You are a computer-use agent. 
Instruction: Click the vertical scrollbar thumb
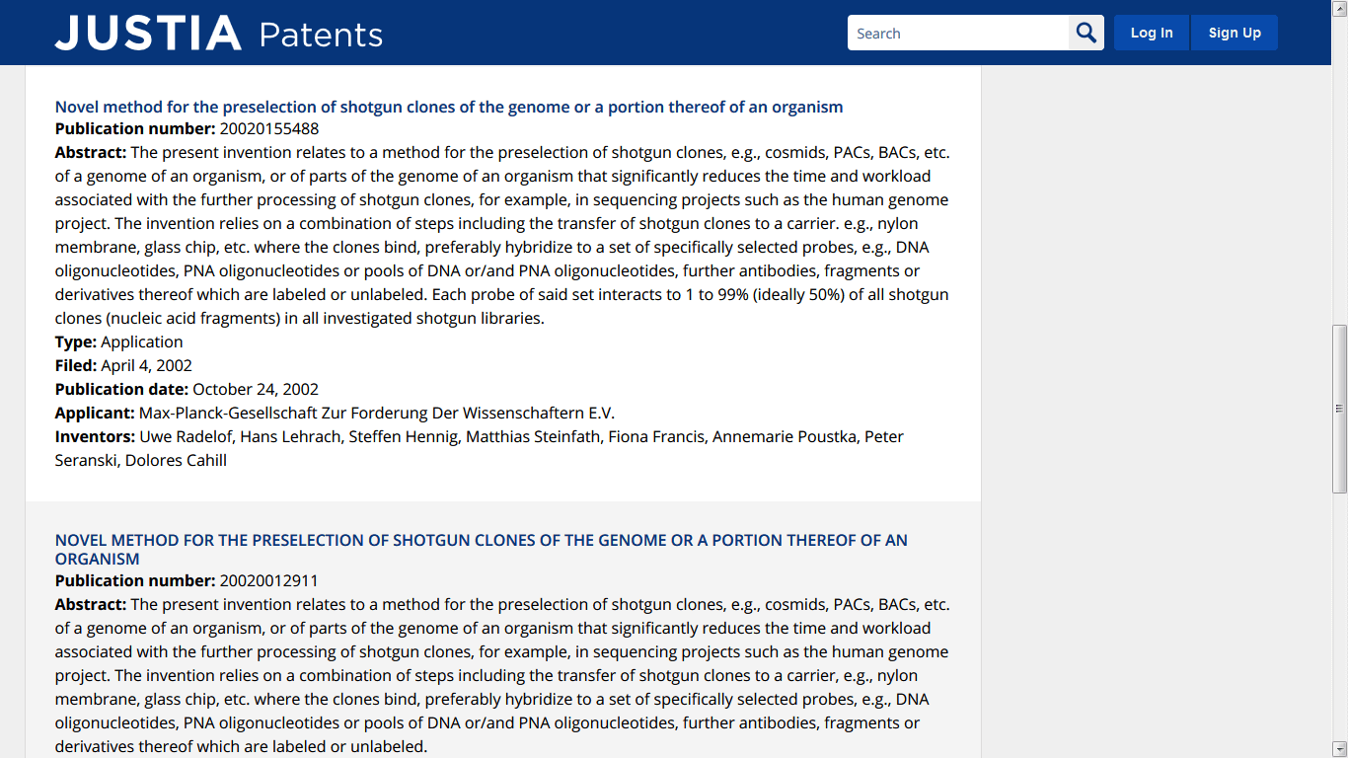pos(1339,409)
